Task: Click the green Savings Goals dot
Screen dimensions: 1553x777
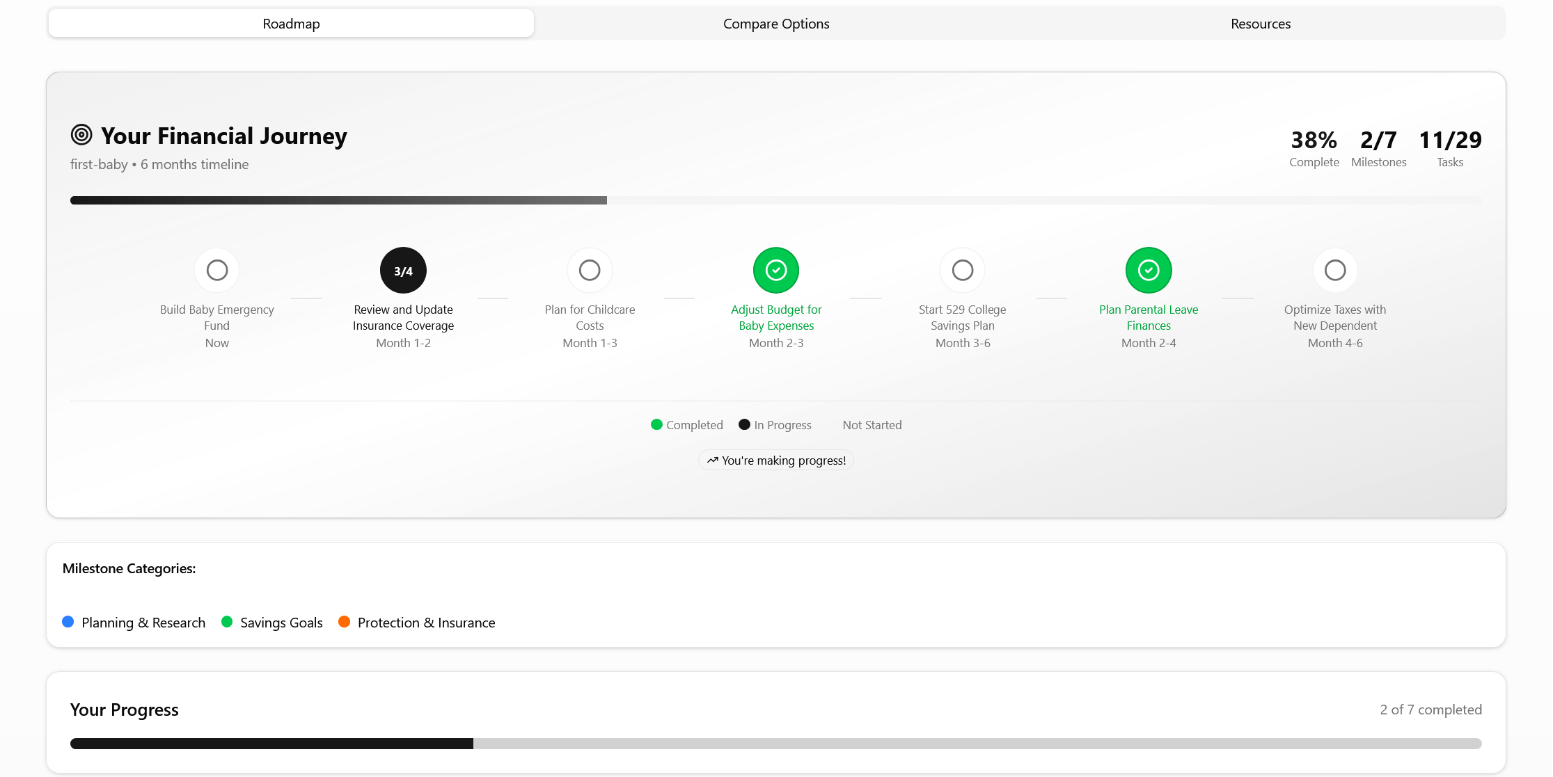Action: tap(227, 622)
